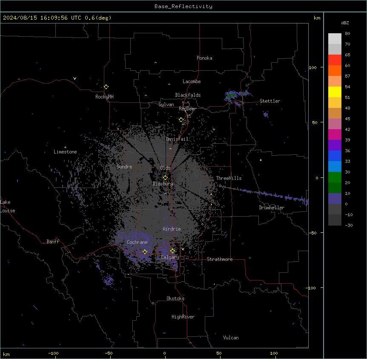This screenshot has width=367, height=359.
Task: Click the RockyMH map label
Action: point(104,97)
